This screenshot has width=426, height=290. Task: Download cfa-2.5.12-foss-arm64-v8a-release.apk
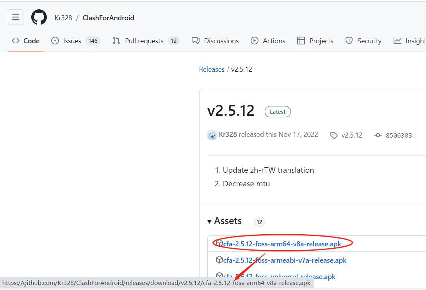282,244
